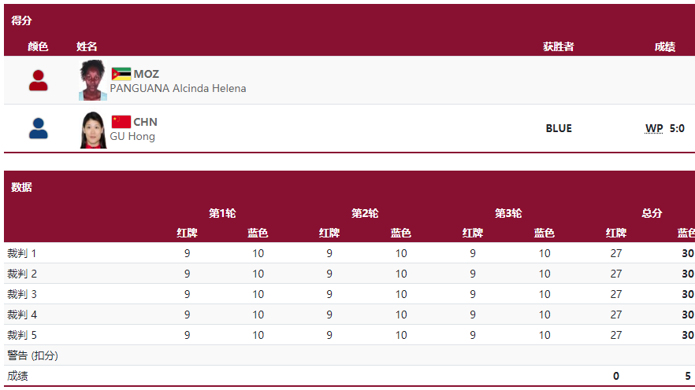Select the 第2轮 column header

pyautogui.click(x=365, y=214)
